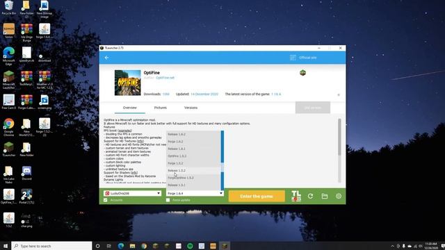The height and width of the screenshot is (250, 445).
Task: Choose OptiFine 1.5.2 from version list
Action: click(193, 156)
